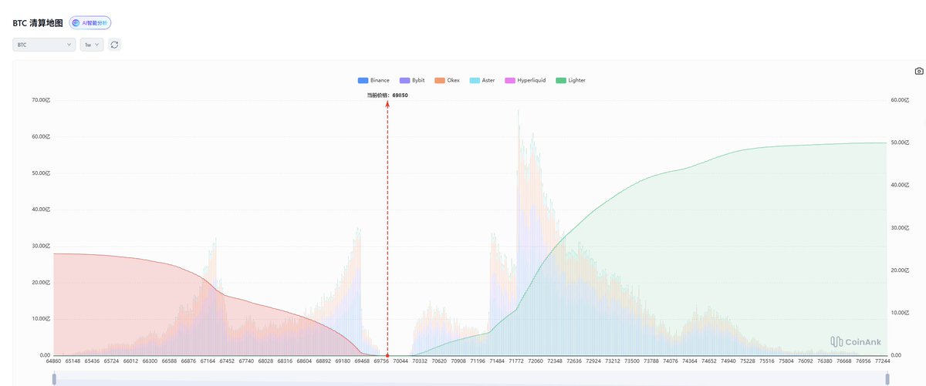Click the 50.00亿 right axis label

901,143
